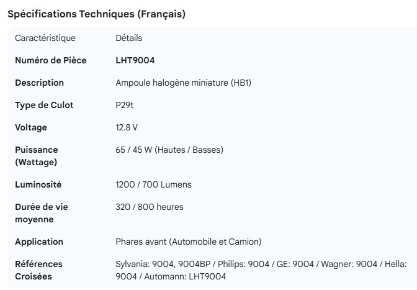Image resolution: width=417 pixels, height=290 pixels.
Task: Select the Numéro de Pièce row label
Action: point(51,60)
